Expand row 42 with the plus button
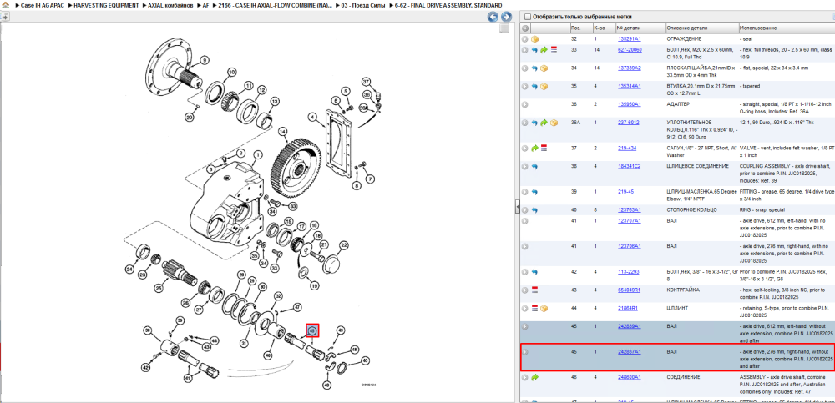This screenshot has height=403, width=835. pos(525,271)
